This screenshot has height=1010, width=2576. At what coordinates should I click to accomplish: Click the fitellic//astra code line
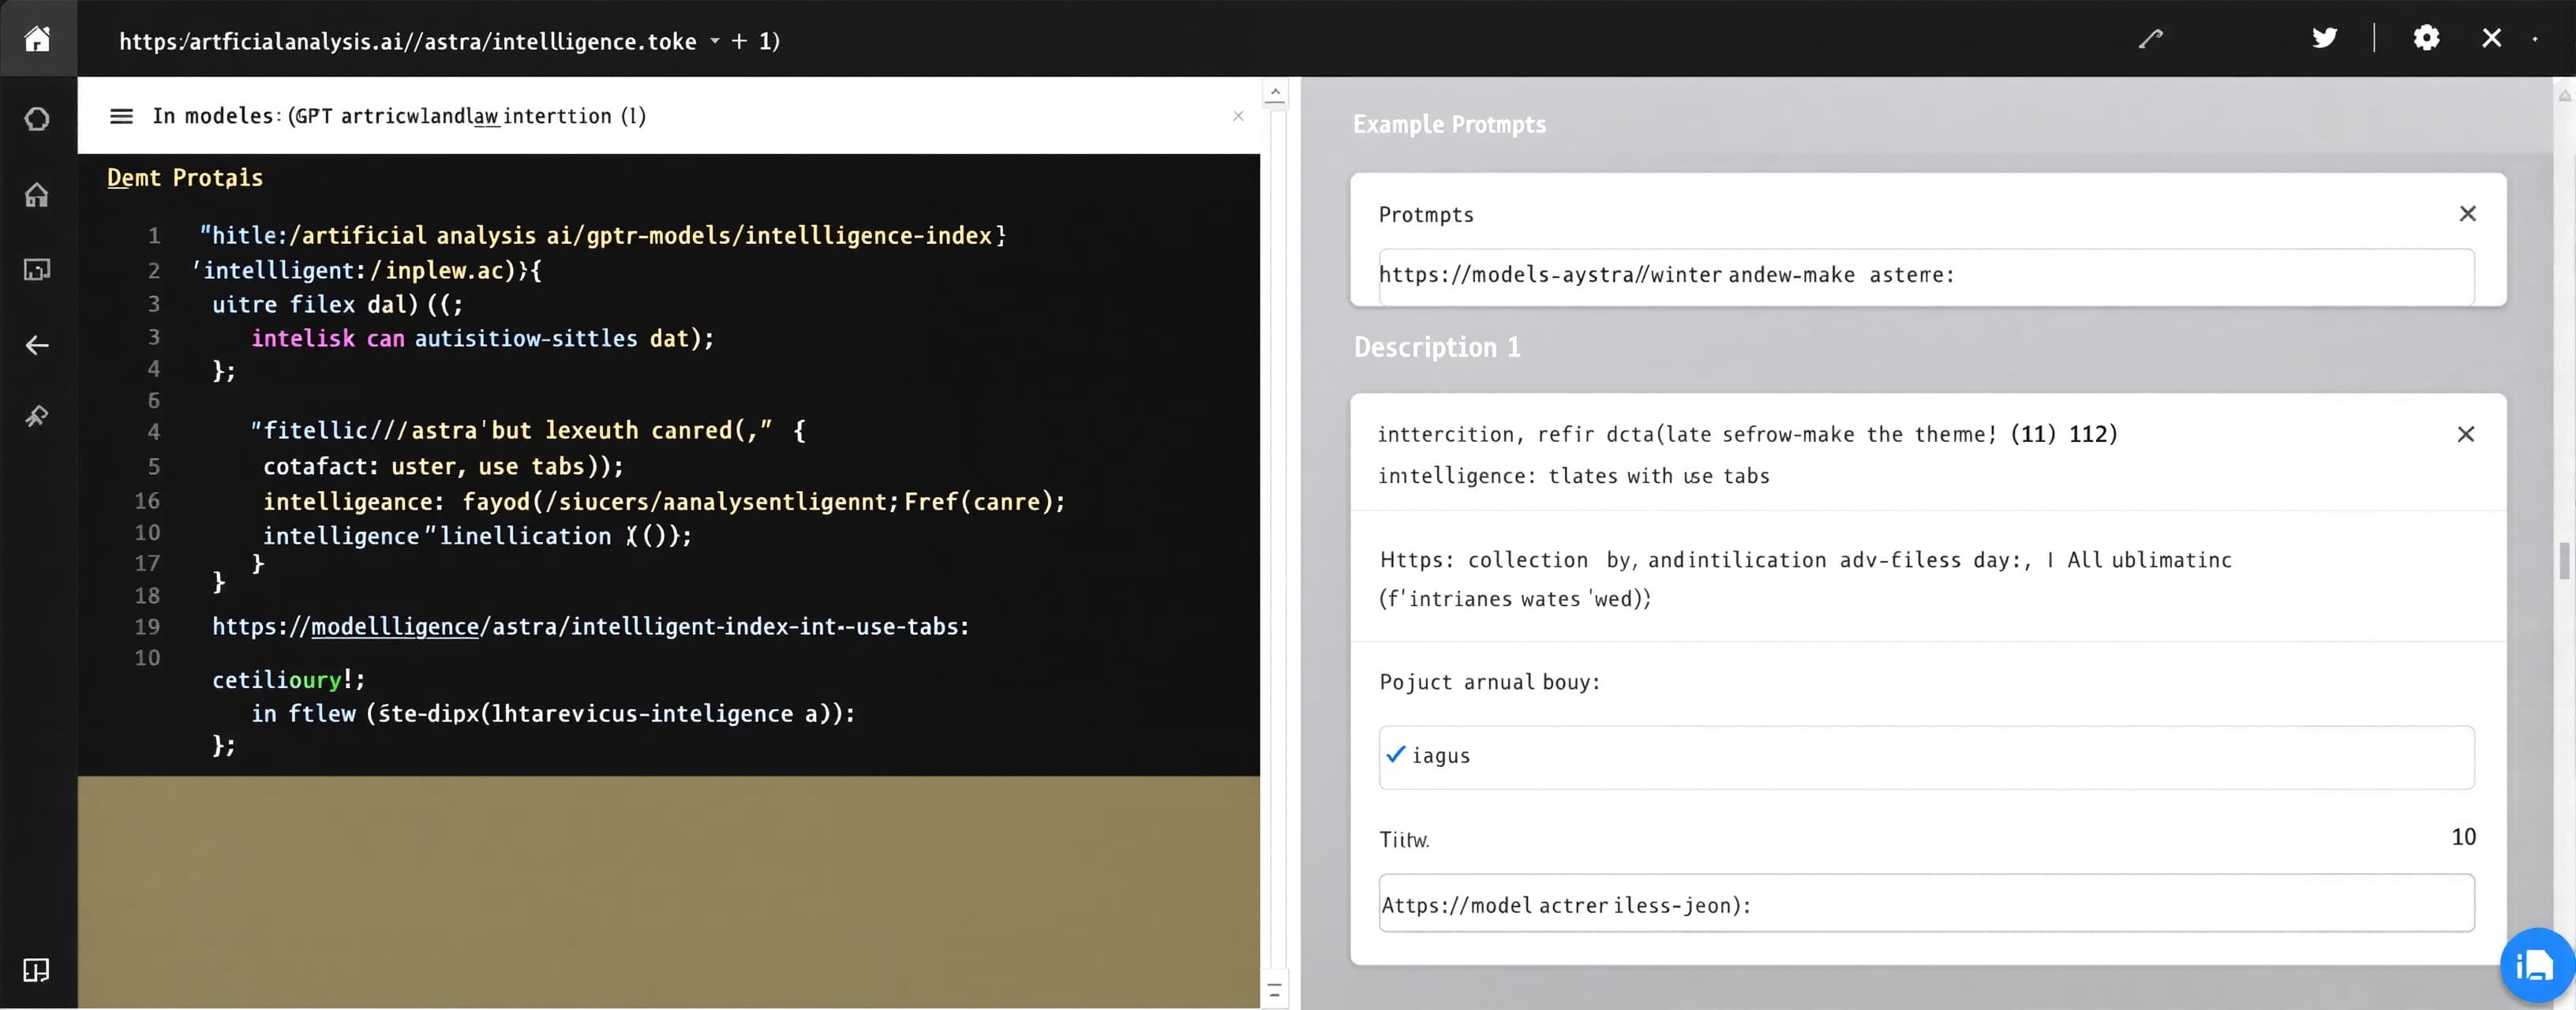527,431
